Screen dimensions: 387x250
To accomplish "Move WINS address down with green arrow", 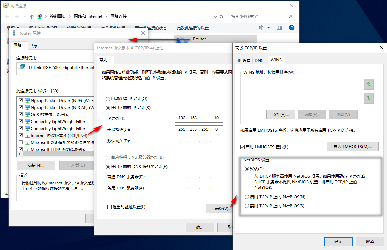I will coord(368,98).
